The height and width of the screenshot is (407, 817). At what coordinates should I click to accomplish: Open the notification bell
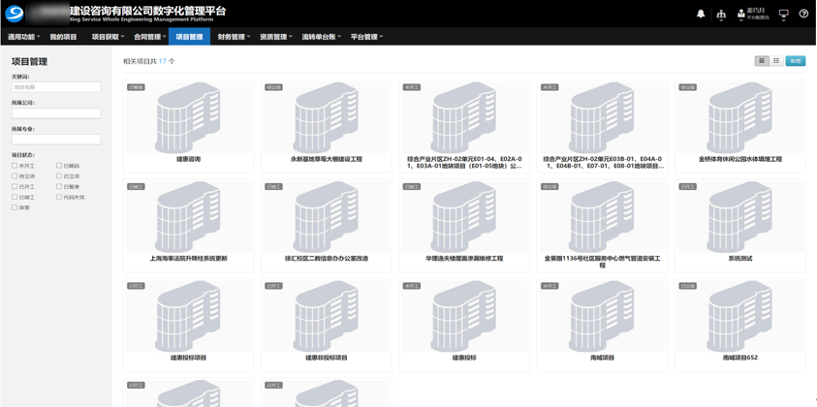pyautogui.click(x=701, y=15)
